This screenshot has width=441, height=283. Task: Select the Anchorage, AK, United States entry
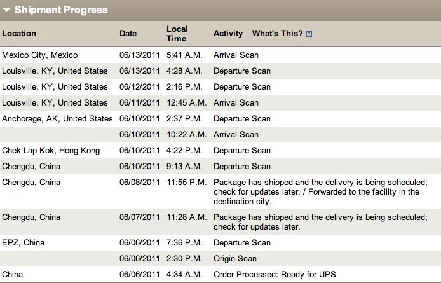point(57,118)
